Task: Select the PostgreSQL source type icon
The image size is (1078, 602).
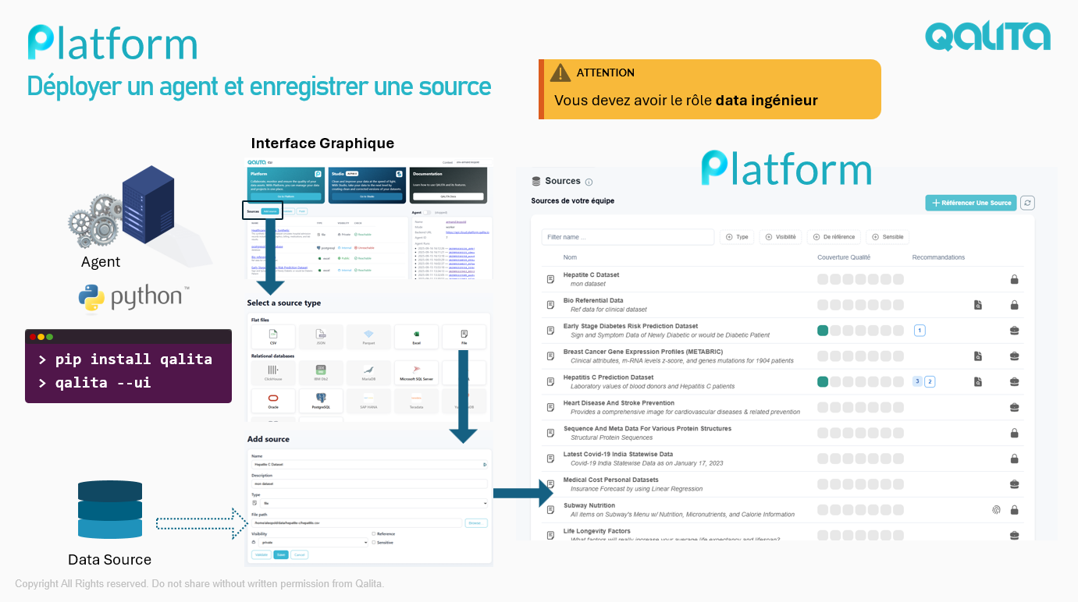Action: point(321,400)
